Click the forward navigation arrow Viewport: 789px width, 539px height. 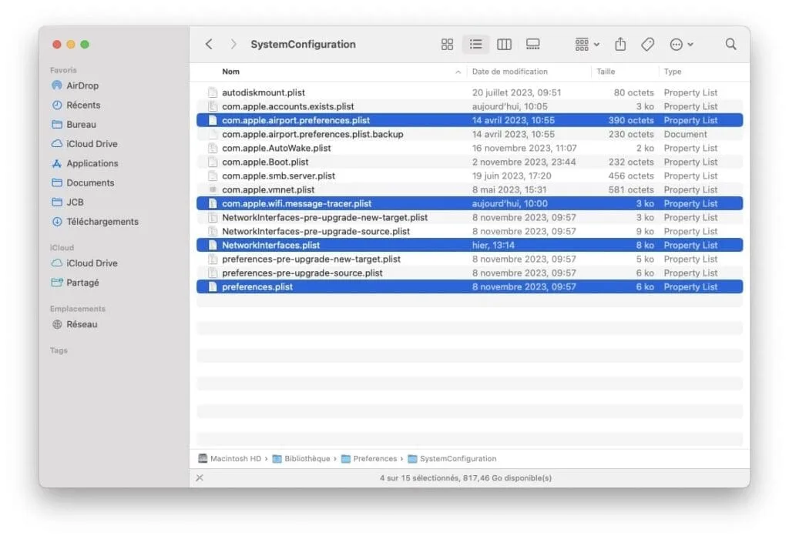point(233,44)
